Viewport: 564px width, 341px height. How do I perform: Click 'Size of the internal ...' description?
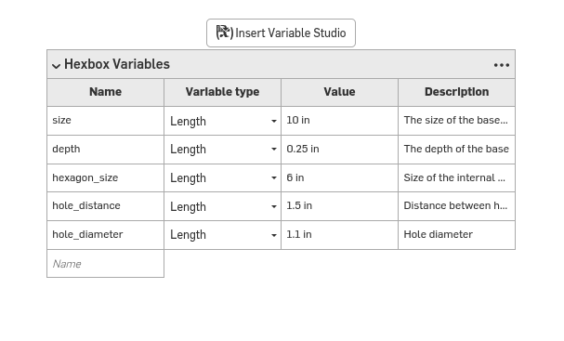point(456,177)
